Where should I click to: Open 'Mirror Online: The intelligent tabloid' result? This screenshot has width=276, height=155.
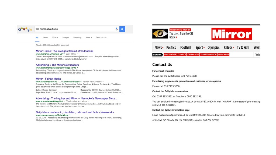click(64, 51)
